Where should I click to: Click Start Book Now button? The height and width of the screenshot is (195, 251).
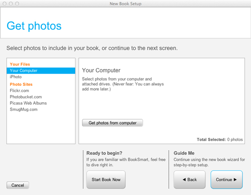[x=106, y=180]
